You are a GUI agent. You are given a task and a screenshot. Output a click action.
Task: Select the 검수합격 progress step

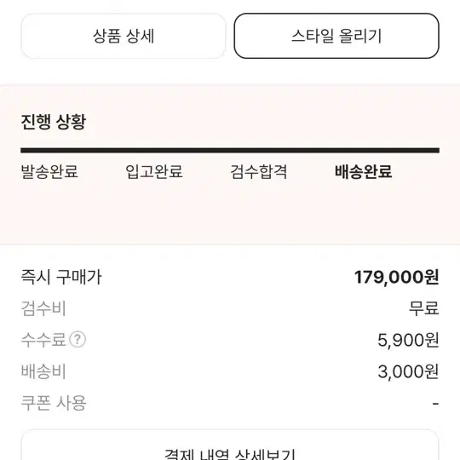(x=258, y=171)
